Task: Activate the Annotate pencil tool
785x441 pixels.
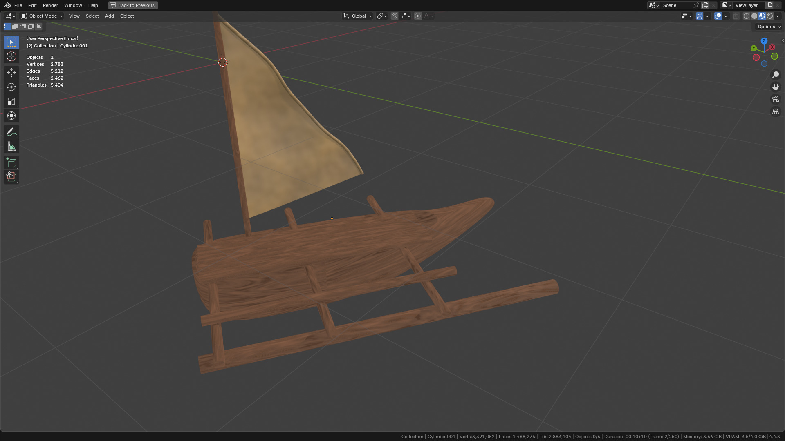Action: click(11, 132)
